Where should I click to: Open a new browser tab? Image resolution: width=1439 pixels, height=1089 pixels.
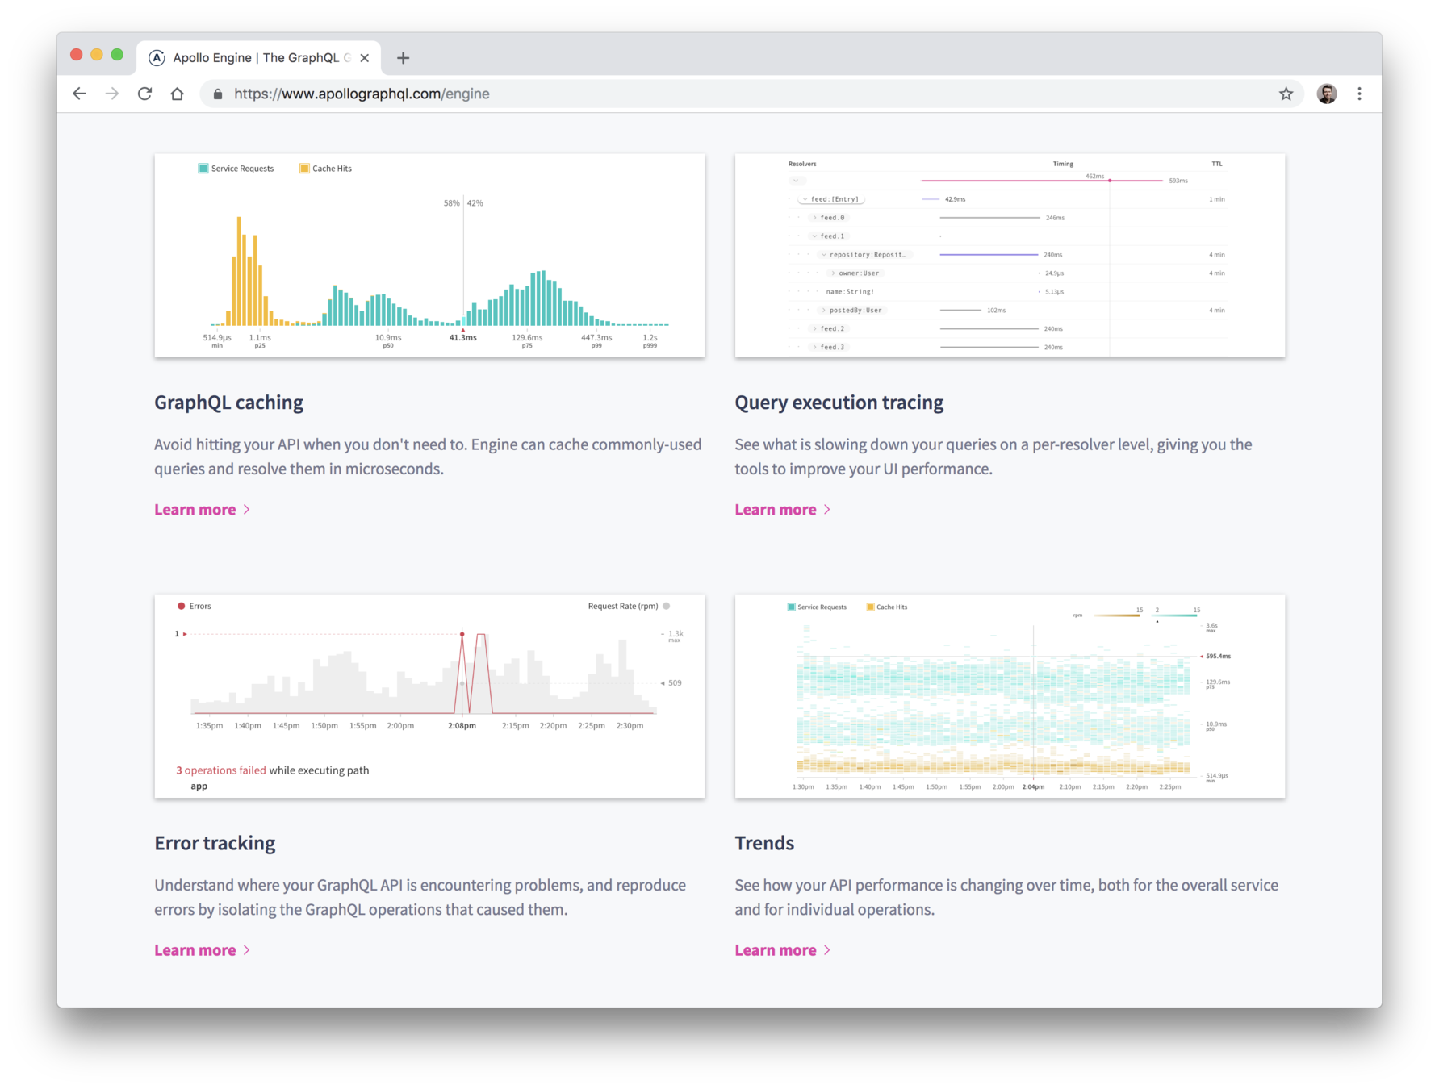(x=403, y=58)
